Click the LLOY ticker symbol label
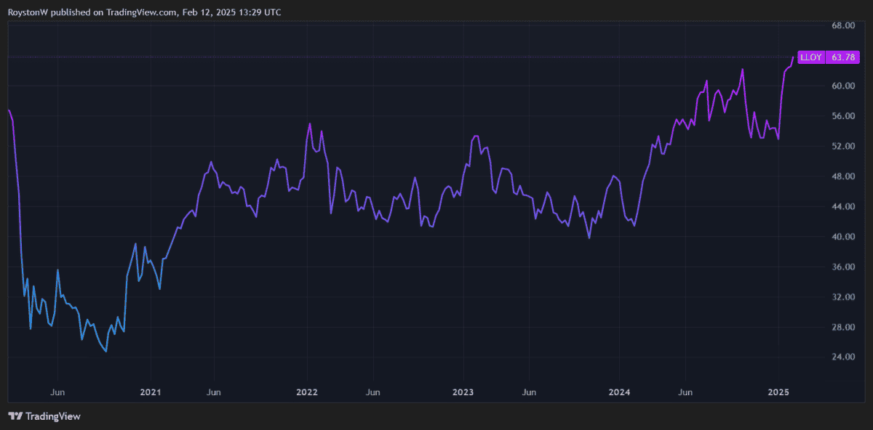 [810, 57]
